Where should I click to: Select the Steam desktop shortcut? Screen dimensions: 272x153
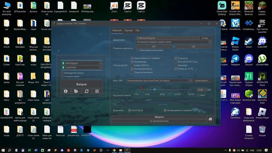pos(249,42)
